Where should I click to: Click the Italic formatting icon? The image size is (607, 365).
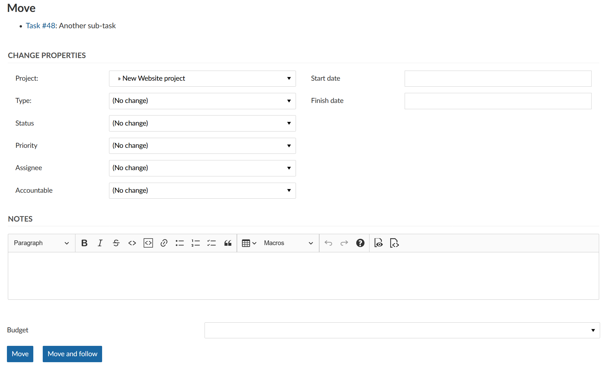click(x=100, y=243)
